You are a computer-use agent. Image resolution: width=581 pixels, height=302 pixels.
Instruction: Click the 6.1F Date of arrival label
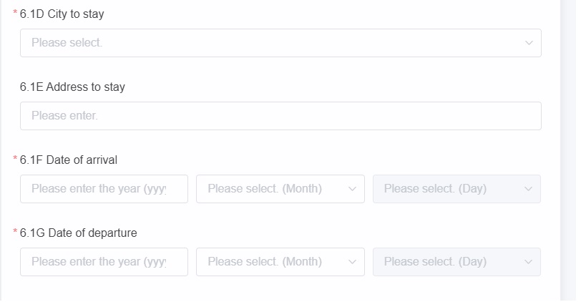(x=69, y=160)
